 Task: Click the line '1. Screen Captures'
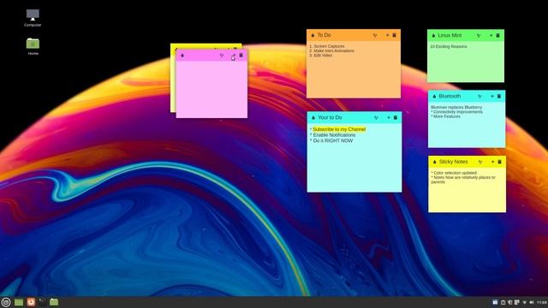pyautogui.click(x=327, y=46)
